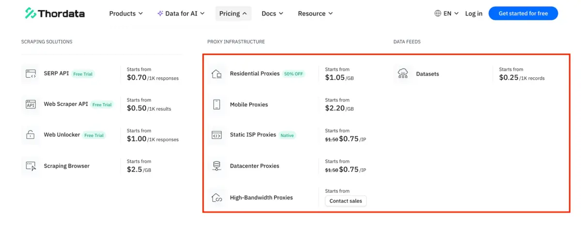Click the $0.70 SERP API price
This screenshot has height=227, width=581.
click(153, 77)
